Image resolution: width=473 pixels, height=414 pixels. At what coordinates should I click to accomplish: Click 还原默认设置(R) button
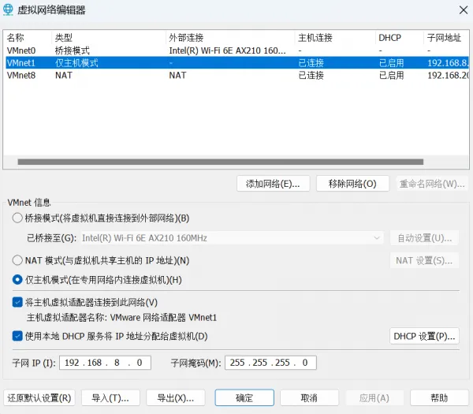[39, 397]
